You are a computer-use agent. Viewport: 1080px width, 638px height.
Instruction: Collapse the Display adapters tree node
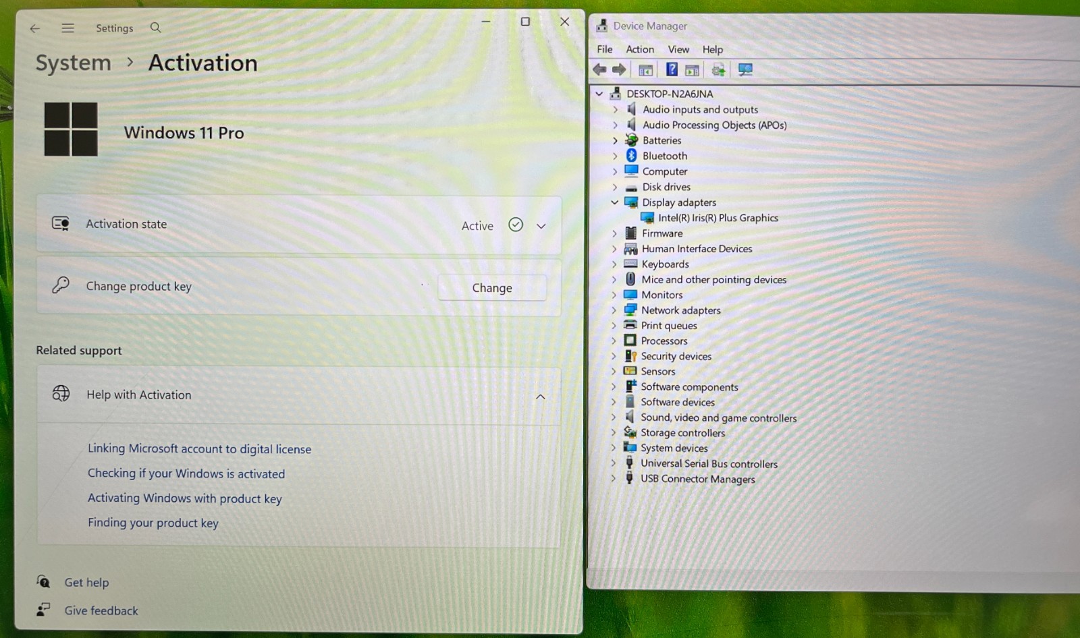click(x=615, y=202)
